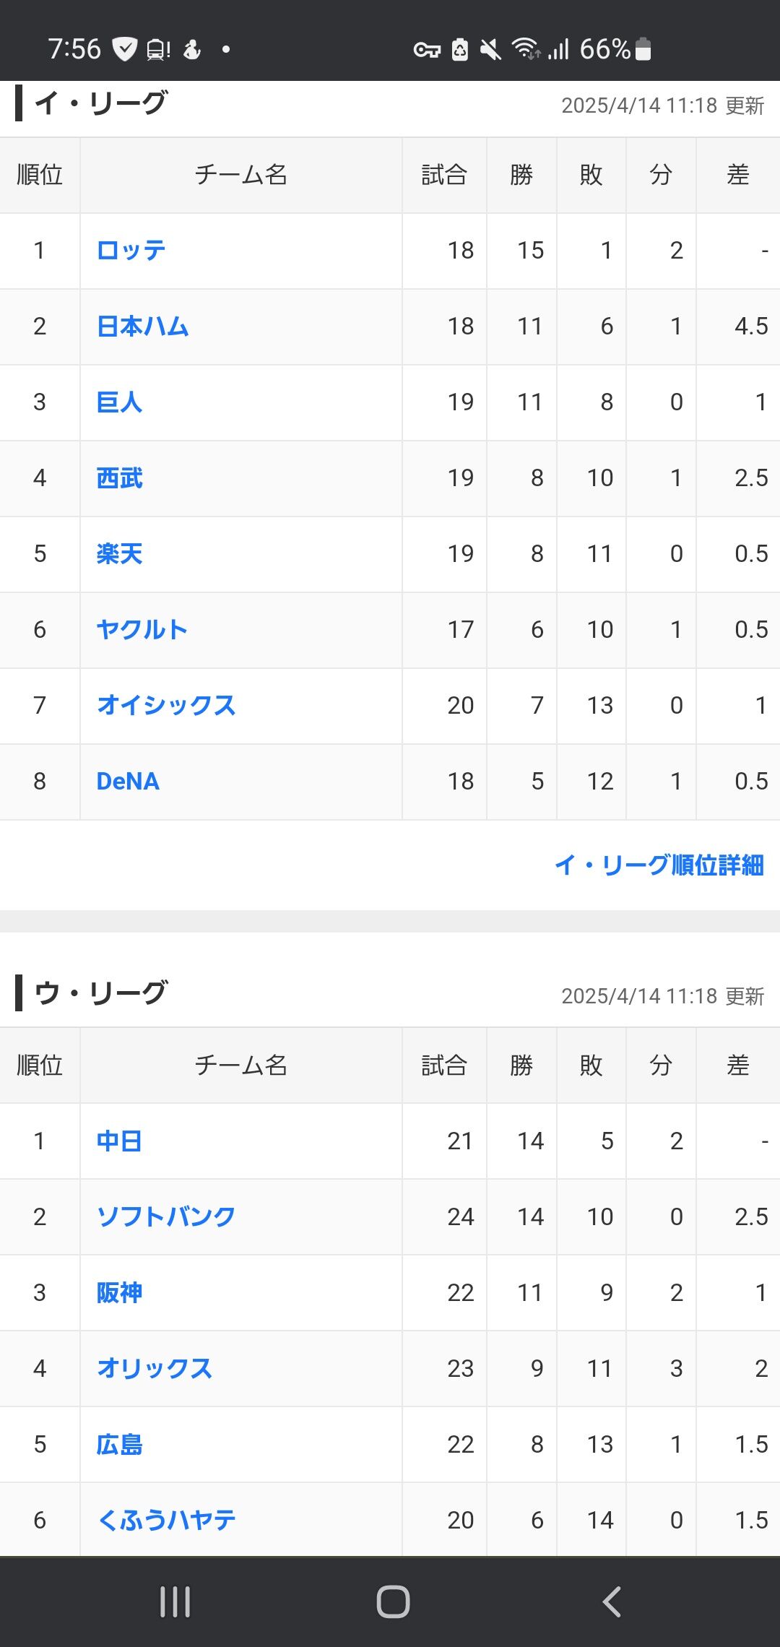Image resolution: width=780 pixels, height=1647 pixels.
Task: Open the recent apps navigation icon
Action: tap(175, 1601)
